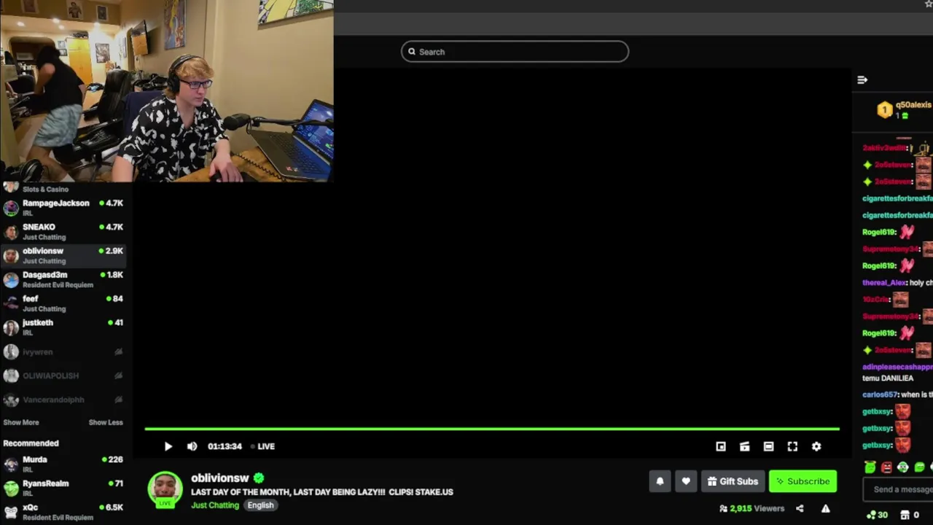Focus the Search input field

click(x=515, y=52)
